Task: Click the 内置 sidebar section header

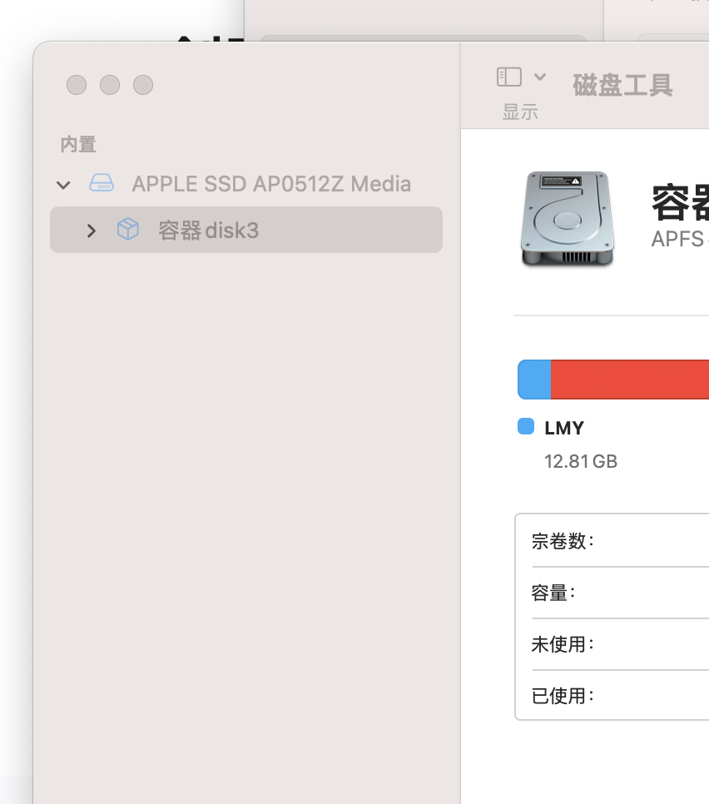Action: click(78, 144)
